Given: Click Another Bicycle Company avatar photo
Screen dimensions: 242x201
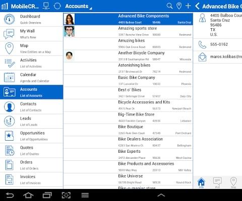Looking at the screenshot, I should point(69,56).
